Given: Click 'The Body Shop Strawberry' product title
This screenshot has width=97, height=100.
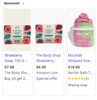Looking at the screenshot, I should [48, 58].
